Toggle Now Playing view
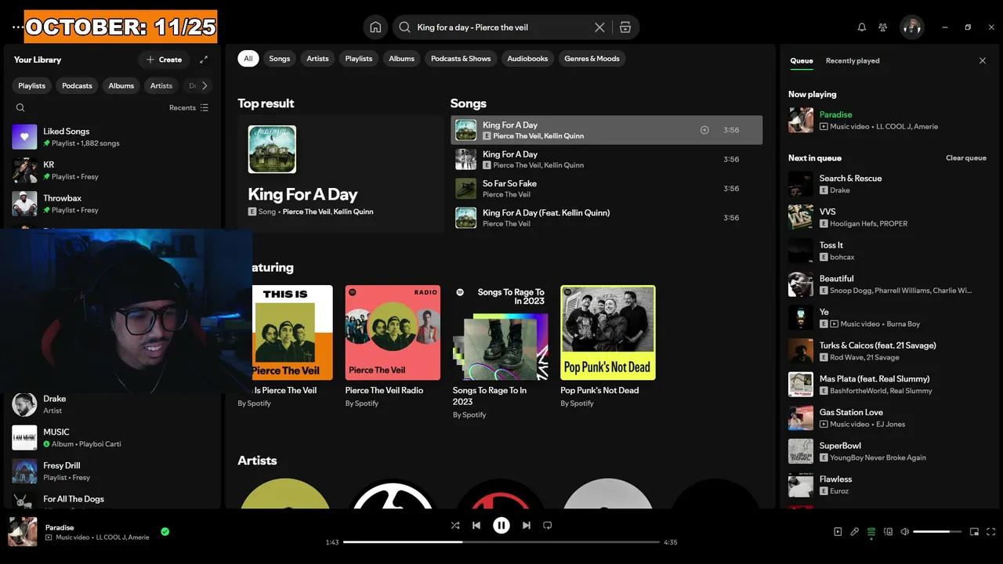The height and width of the screenshot is (564, 1003). click(x=838, y=532)
